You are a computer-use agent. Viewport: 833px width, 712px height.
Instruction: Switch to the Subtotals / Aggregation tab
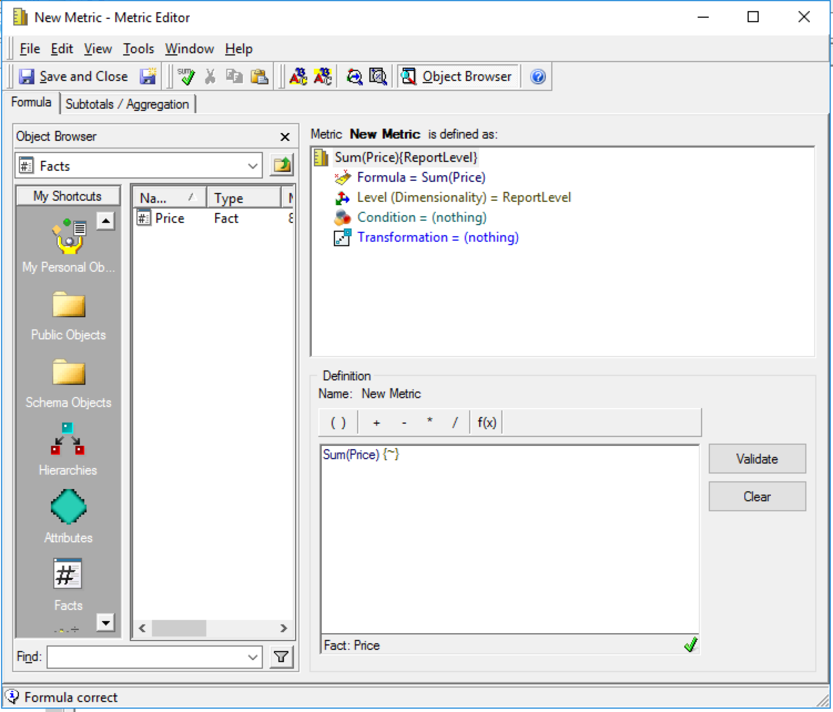click(127, 104)
